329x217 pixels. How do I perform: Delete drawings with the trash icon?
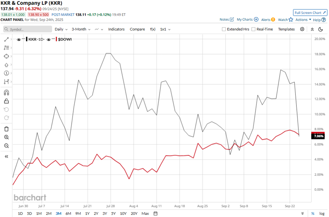6,129
